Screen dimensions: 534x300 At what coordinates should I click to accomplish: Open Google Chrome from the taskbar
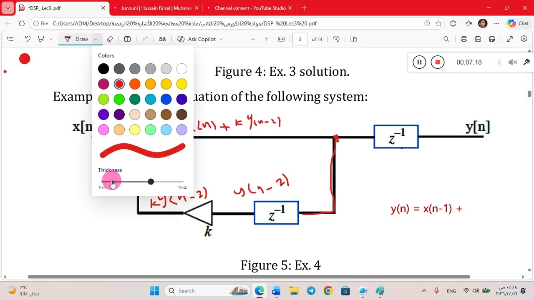(x=328, y=290)
